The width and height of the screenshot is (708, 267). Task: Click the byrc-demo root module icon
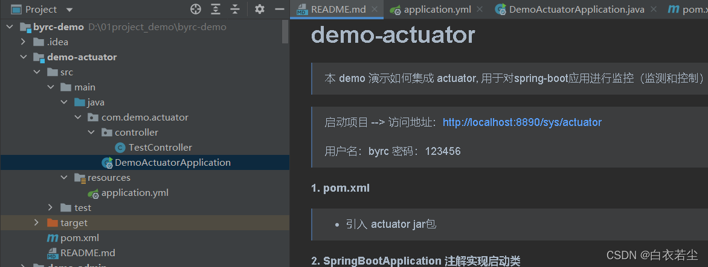pyautogui.click(x=26, y=28)
